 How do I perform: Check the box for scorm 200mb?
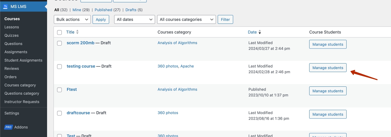pos(59,43)
